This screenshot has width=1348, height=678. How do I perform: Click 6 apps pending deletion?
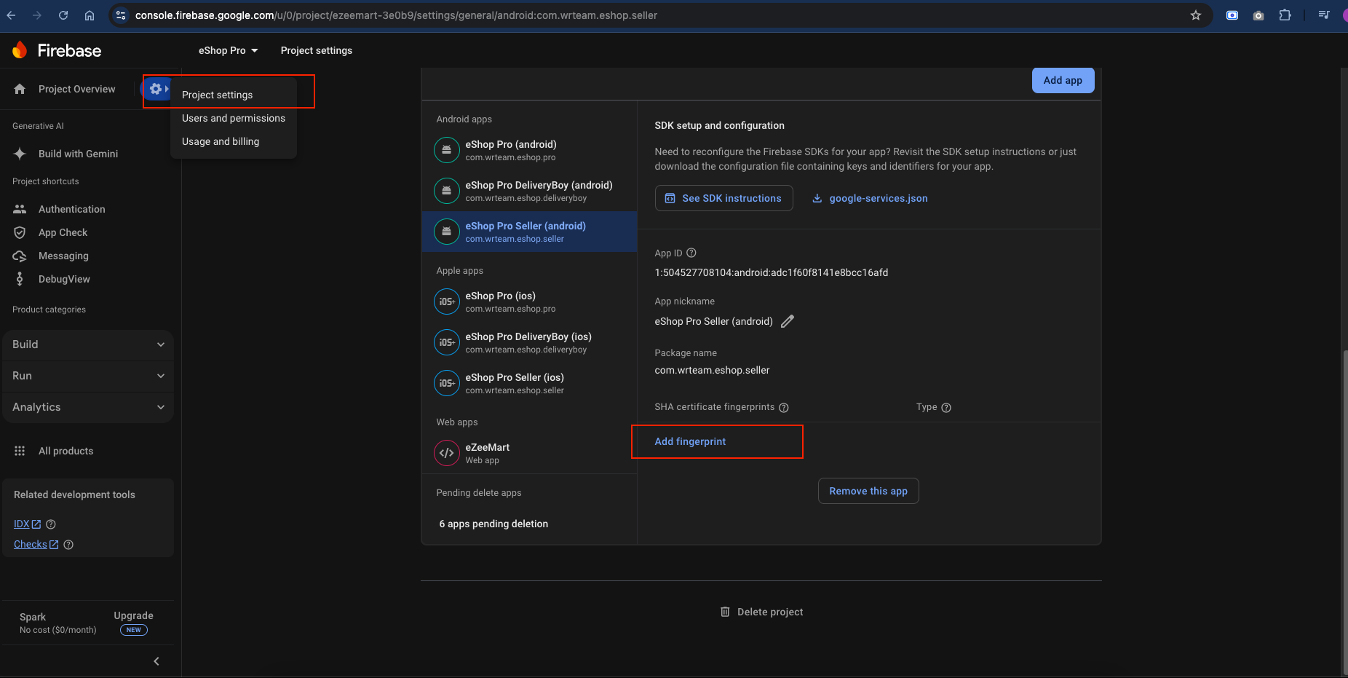coord(493,524)
